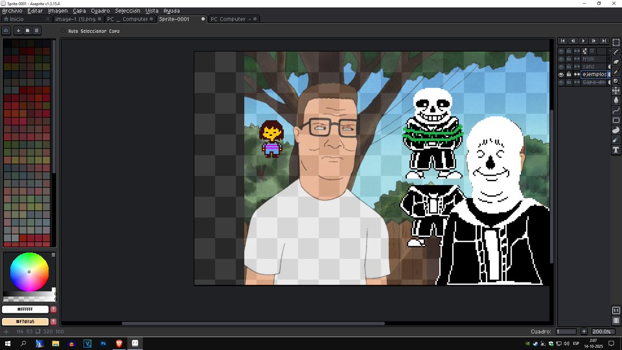
Task: Toggle visibility of the sans layer
Action: click(561, 67)
